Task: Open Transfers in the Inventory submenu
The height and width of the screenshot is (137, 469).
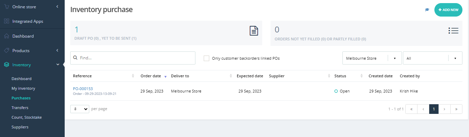Action: 20,108
